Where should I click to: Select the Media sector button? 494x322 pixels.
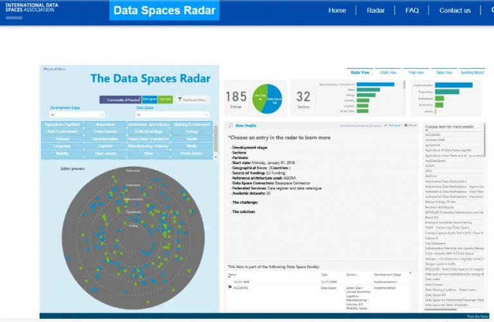click(x=192, y=146)
